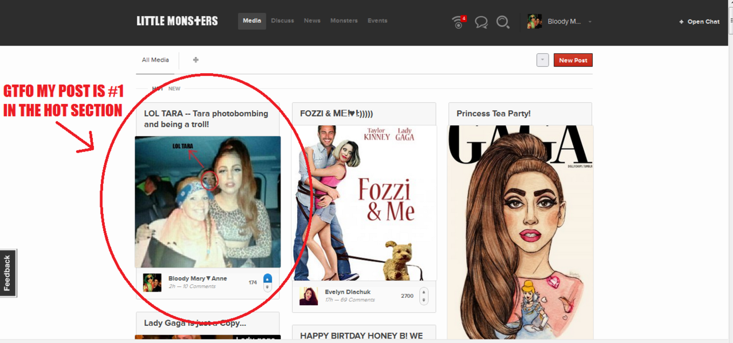Click the Bloody Mary Anne author name
The width and height of the screenshot is (733, 343).
[198, 278]
